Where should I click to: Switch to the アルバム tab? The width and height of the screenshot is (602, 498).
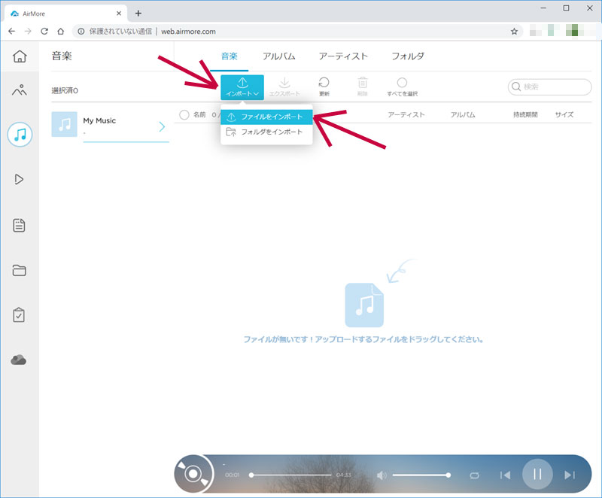(278, 56)
